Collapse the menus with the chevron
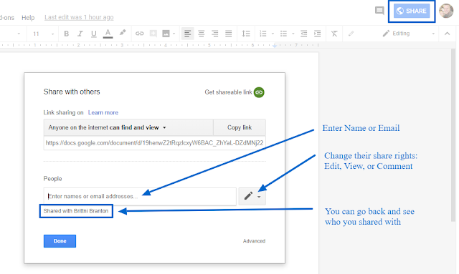Image resolution: width=459 pixels, height=274 pixels. [x=447, y=34]
